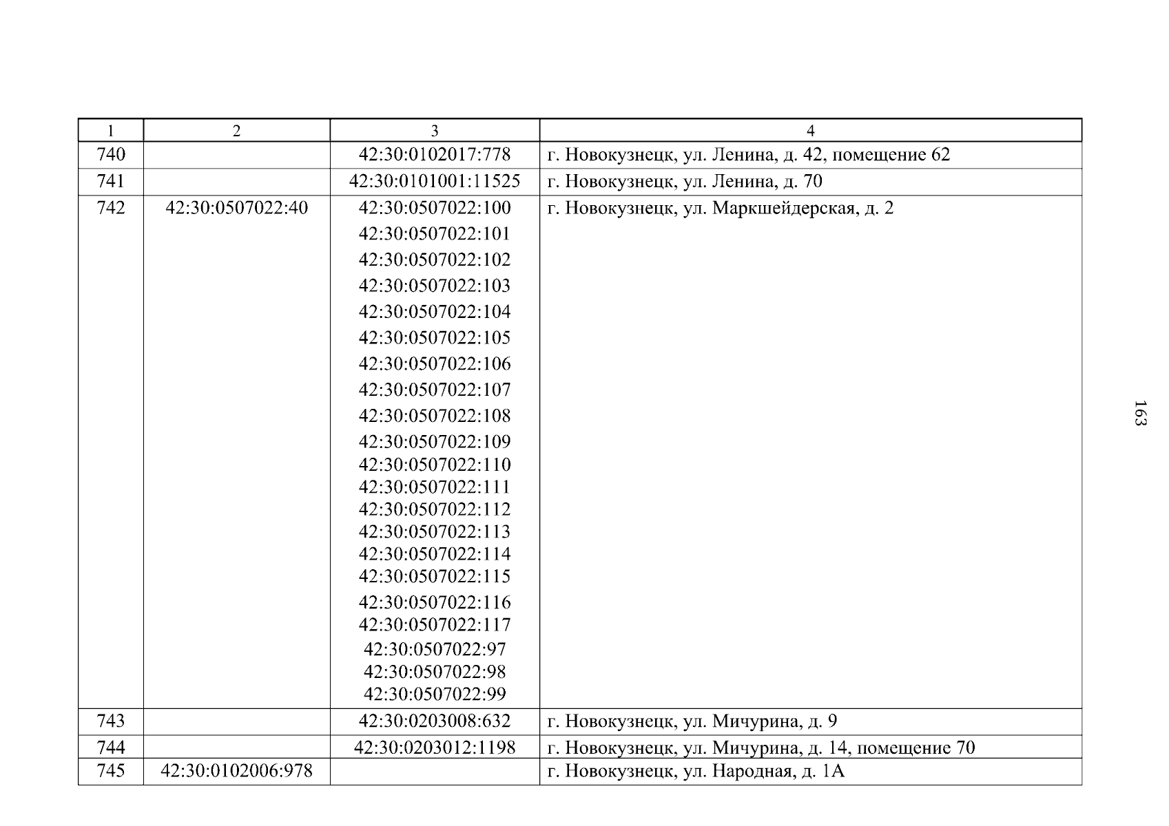
Task: Click rotated page number 163
Action: (x=1139, y=413)
